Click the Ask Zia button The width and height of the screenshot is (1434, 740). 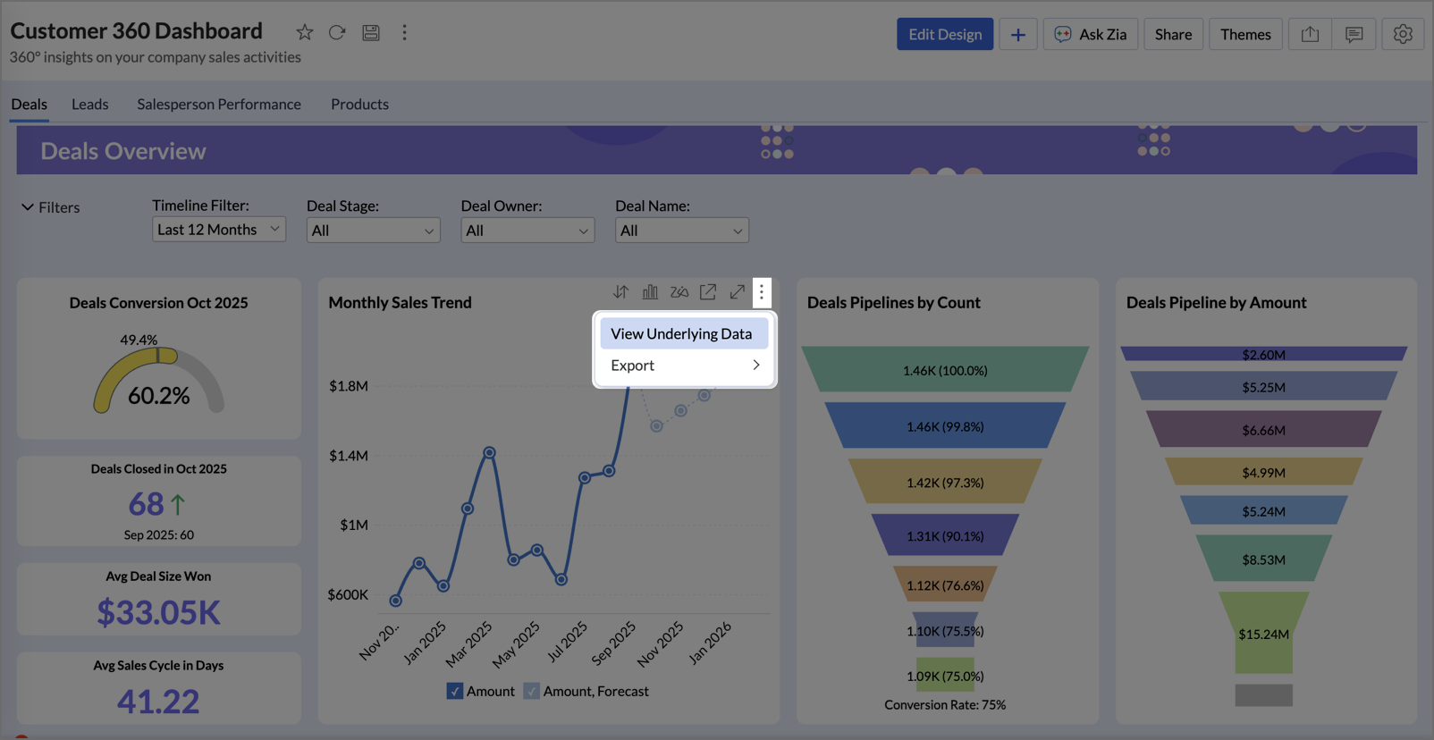(1090, 34)
